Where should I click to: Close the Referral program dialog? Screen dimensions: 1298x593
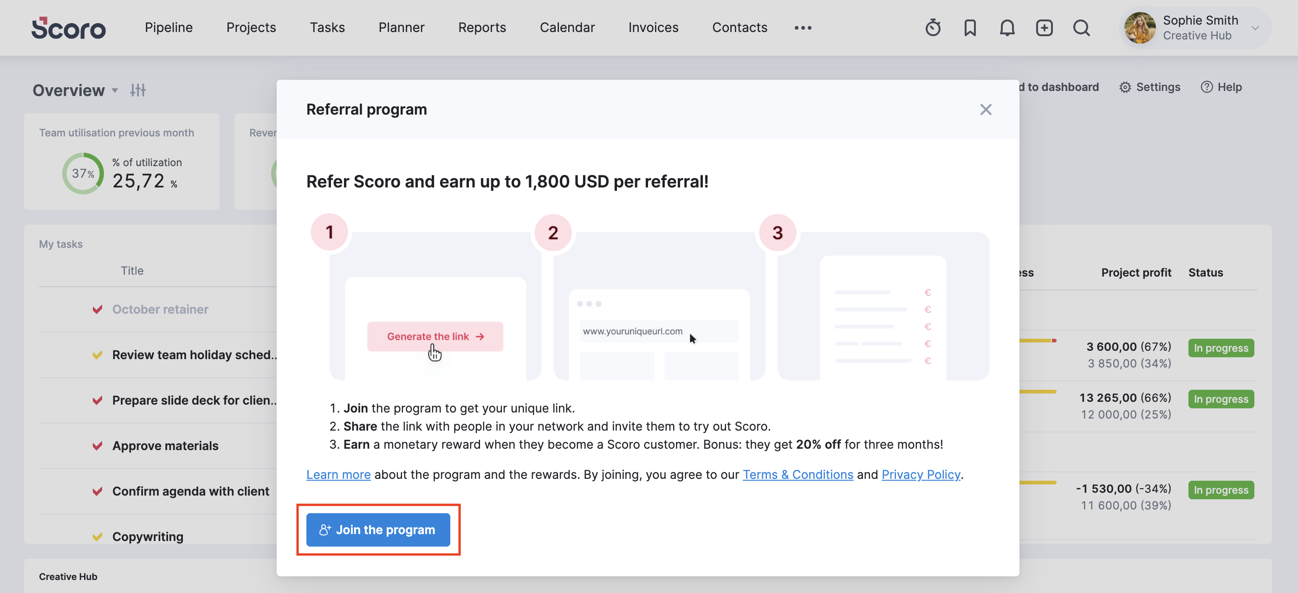(986, 110)
